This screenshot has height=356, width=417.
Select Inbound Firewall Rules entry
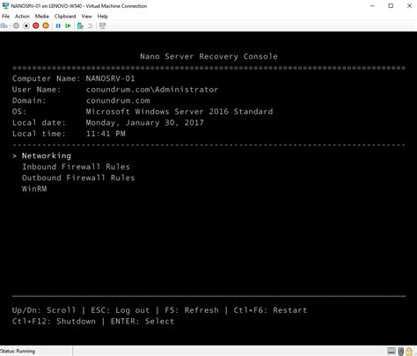76,167
